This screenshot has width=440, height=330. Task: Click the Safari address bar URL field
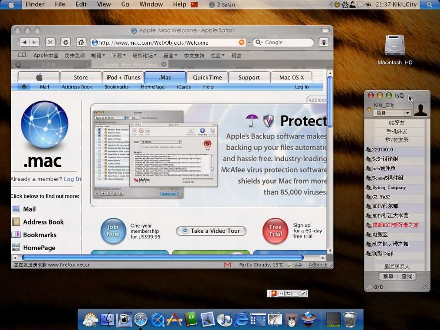[168, 43]
